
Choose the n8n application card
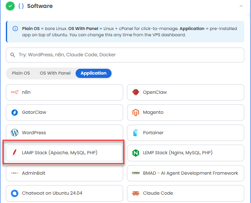pos(64,92)
